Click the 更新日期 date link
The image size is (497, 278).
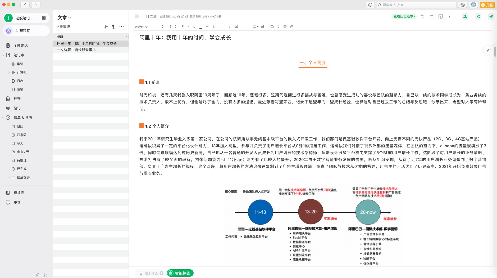(x=206, y=16)
